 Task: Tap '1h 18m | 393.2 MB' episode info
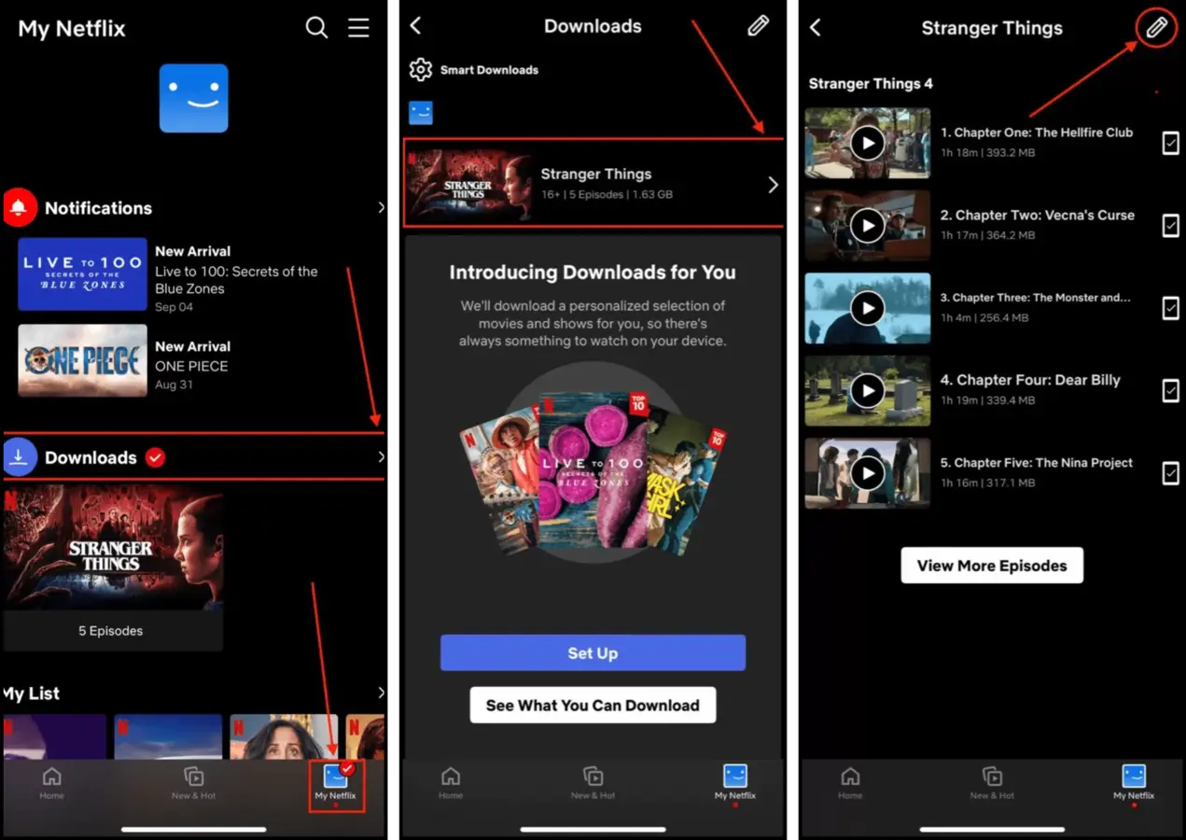coord(988,152)
